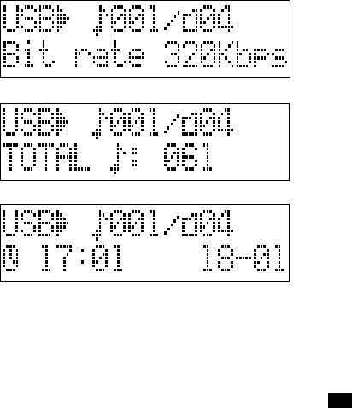Click the 320Kbps value
Viewport: 352px width, 408px height.
(226, 54)
